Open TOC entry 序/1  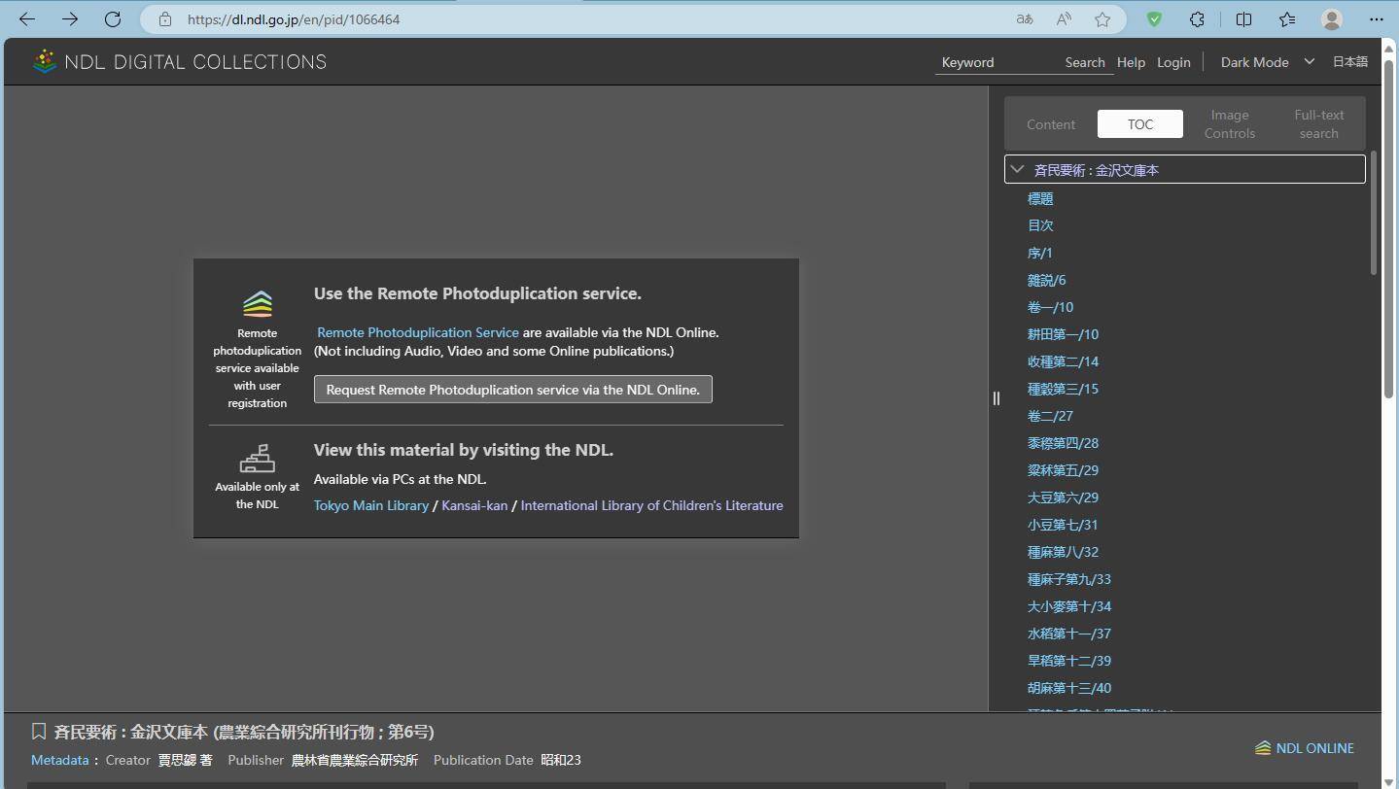(x=1040, y=253)
